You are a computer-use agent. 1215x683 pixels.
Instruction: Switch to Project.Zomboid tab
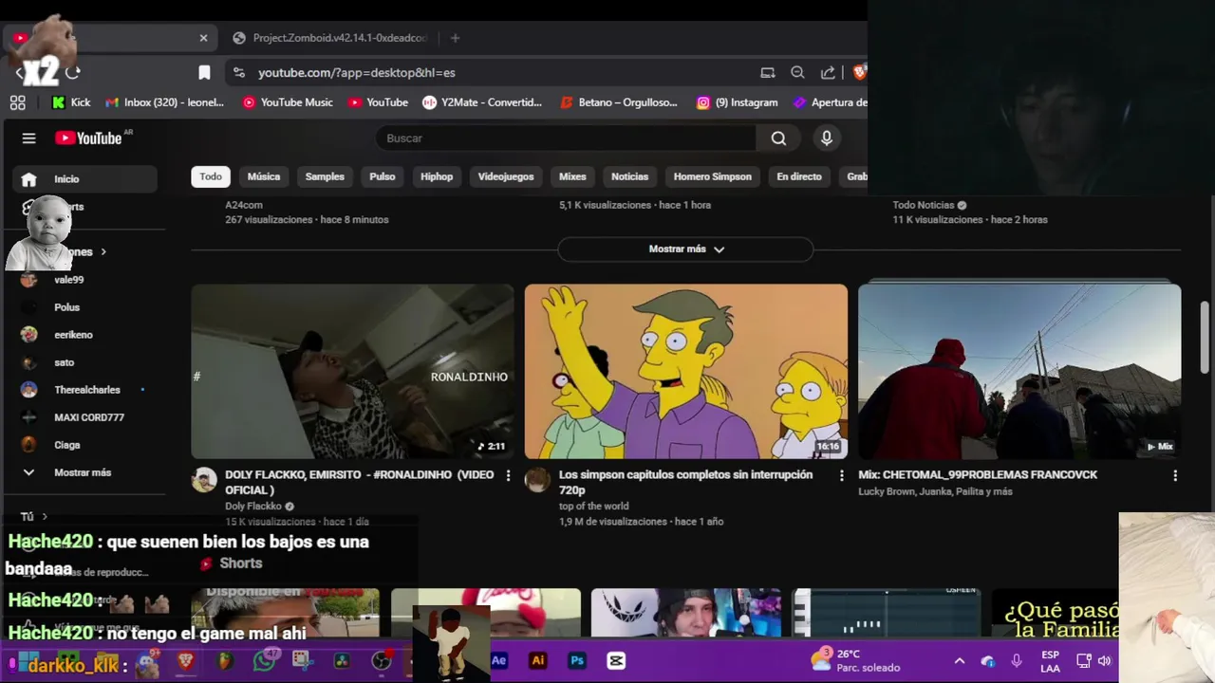pos(330,38)
